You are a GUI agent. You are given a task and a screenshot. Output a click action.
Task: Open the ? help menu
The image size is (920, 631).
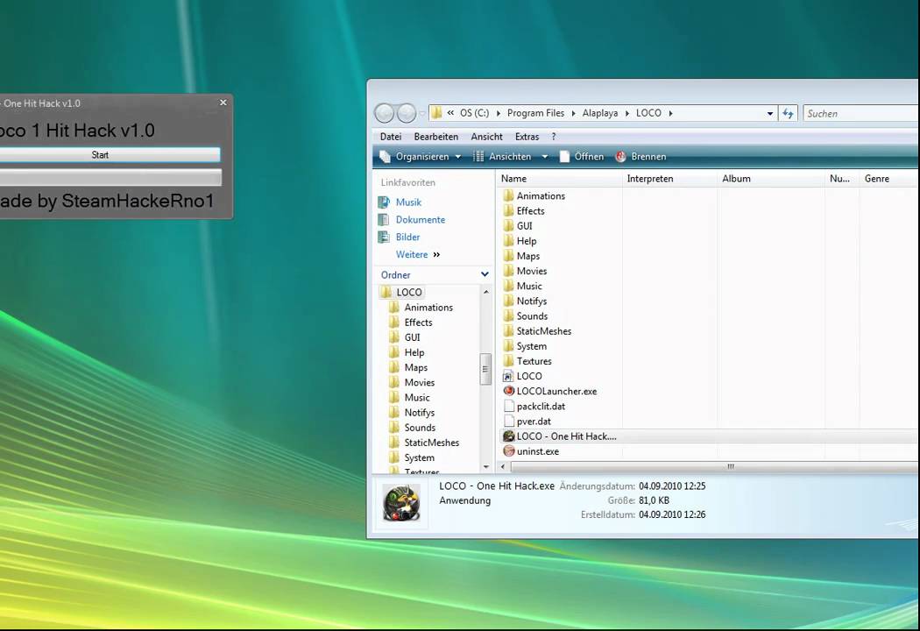pyautogui.click(x=553, y=137)
